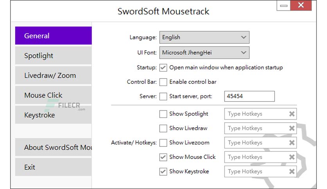
Task: Click the 'Activate/ Hotkeys:' label
Action: point(134,143)
